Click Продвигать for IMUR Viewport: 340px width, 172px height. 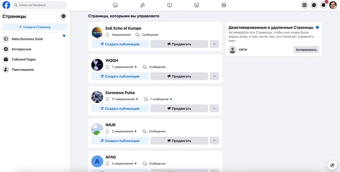click(179, 141)
